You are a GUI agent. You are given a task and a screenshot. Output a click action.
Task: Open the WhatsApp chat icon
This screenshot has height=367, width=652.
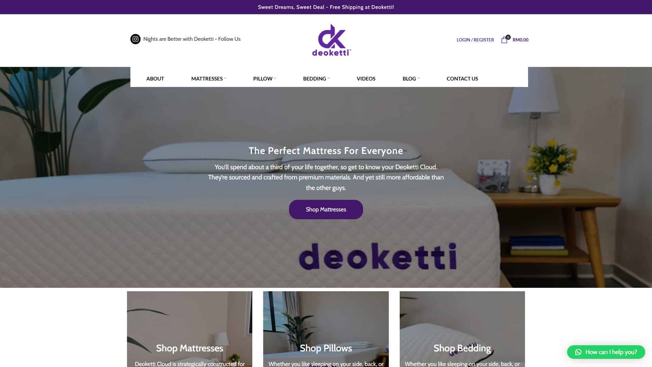click(578, 352)
